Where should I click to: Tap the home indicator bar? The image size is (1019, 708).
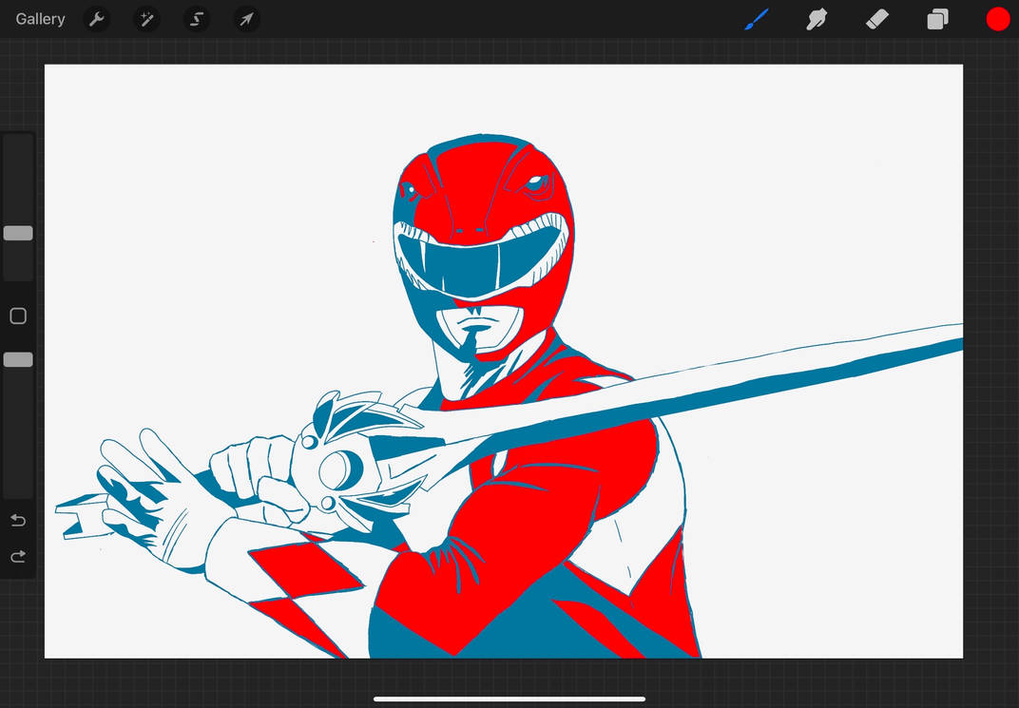[509, 699]
